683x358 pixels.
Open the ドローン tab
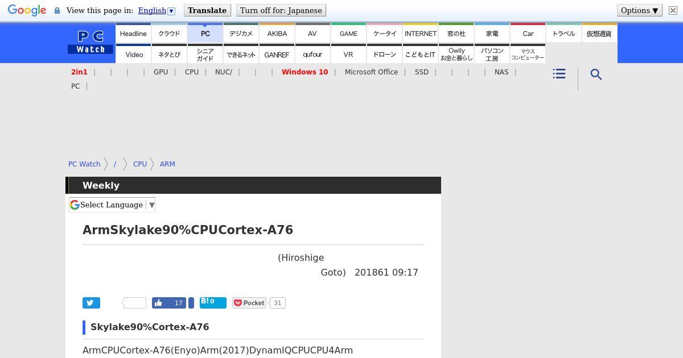coord(384,54)
